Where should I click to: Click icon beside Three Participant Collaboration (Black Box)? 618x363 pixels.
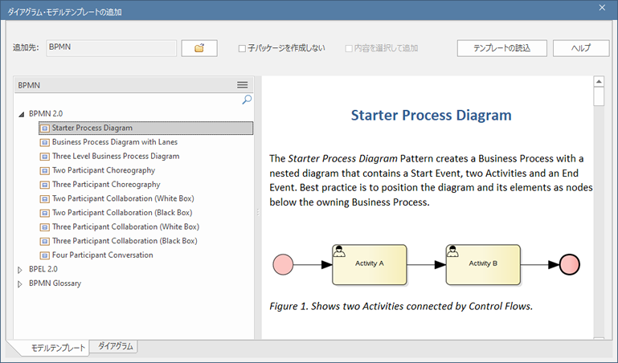45,242
